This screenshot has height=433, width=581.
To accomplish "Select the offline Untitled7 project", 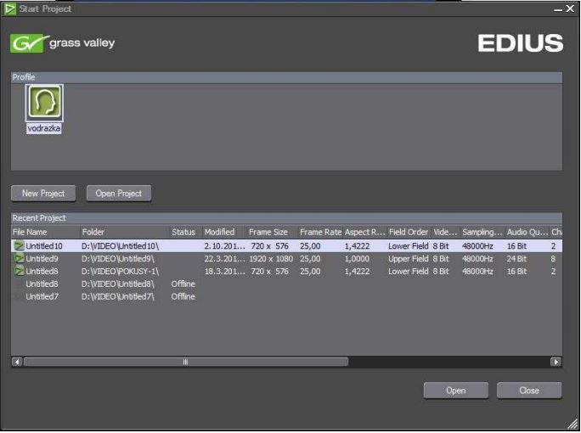I will [286, 296].
